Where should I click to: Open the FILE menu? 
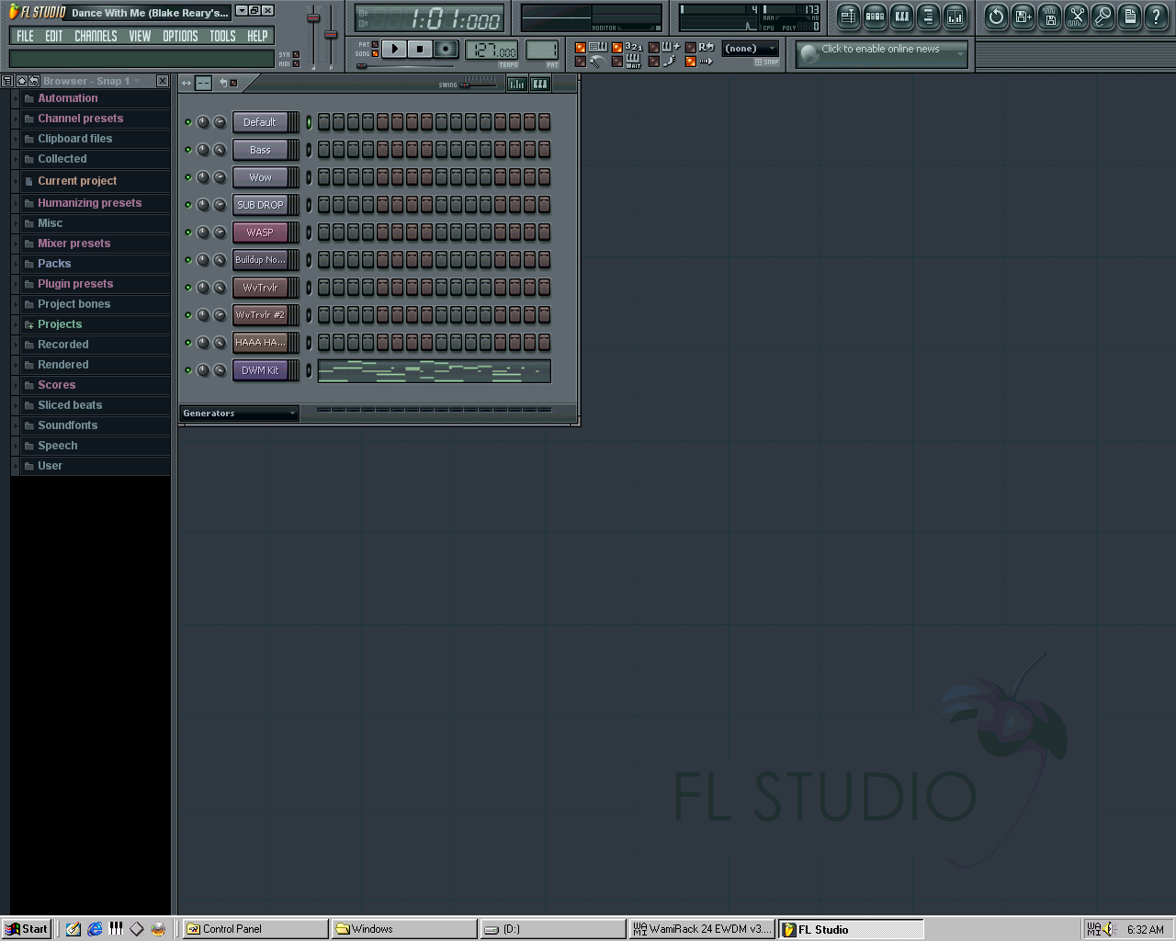[25, 36]
